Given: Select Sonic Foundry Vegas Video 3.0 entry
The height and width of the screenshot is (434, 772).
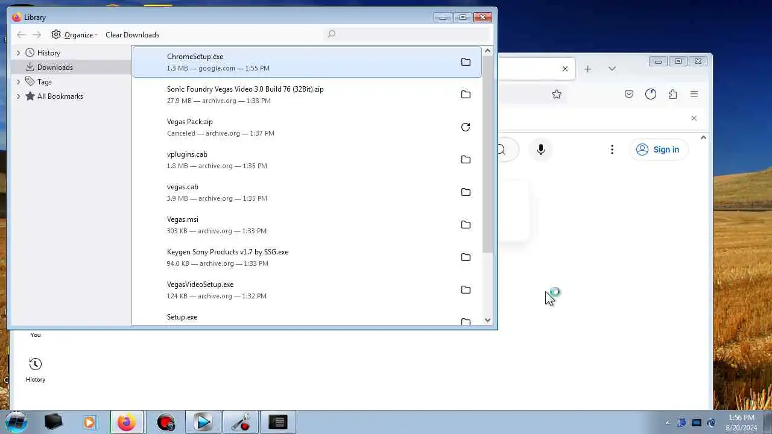Looking at the screenshot, I should click(306, 95).
